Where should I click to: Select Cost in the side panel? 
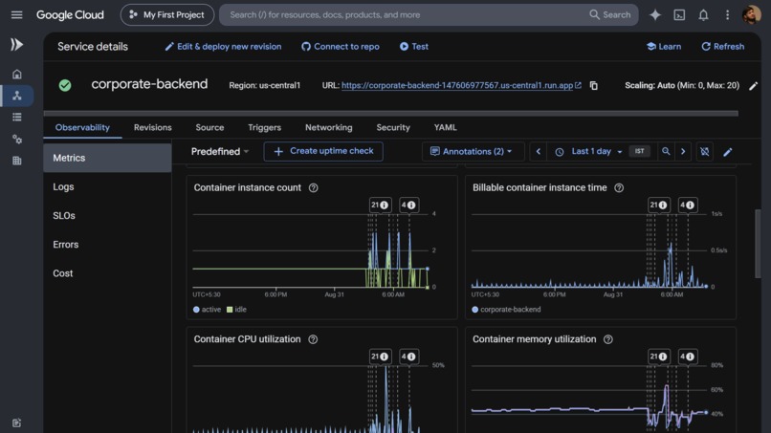pos(107,273)
